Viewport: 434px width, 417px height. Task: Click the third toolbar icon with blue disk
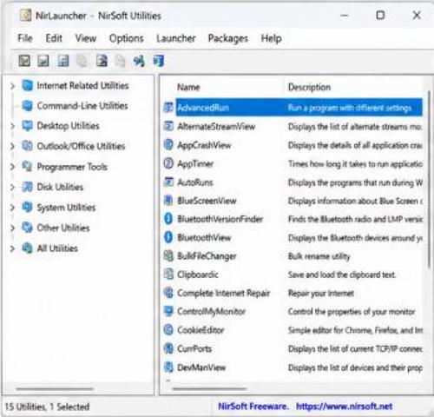[63, 61]
